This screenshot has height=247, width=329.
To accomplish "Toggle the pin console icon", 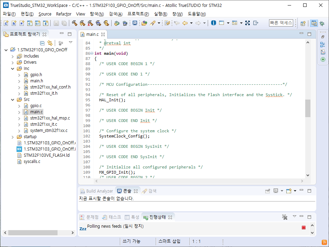I will (x=268, y=191).
